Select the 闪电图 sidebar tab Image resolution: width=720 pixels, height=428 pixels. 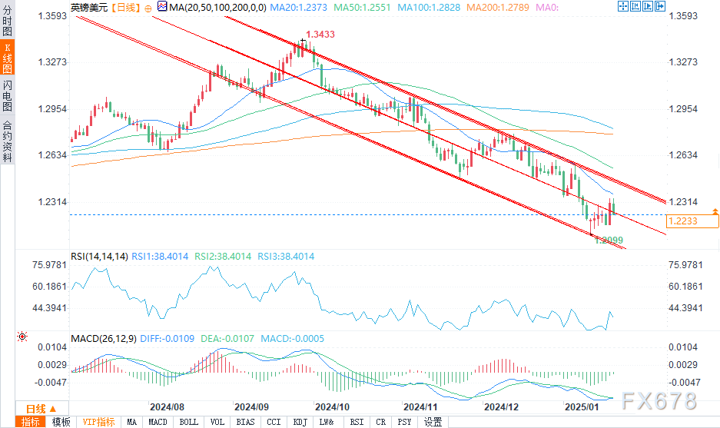(x=8, y=95)
